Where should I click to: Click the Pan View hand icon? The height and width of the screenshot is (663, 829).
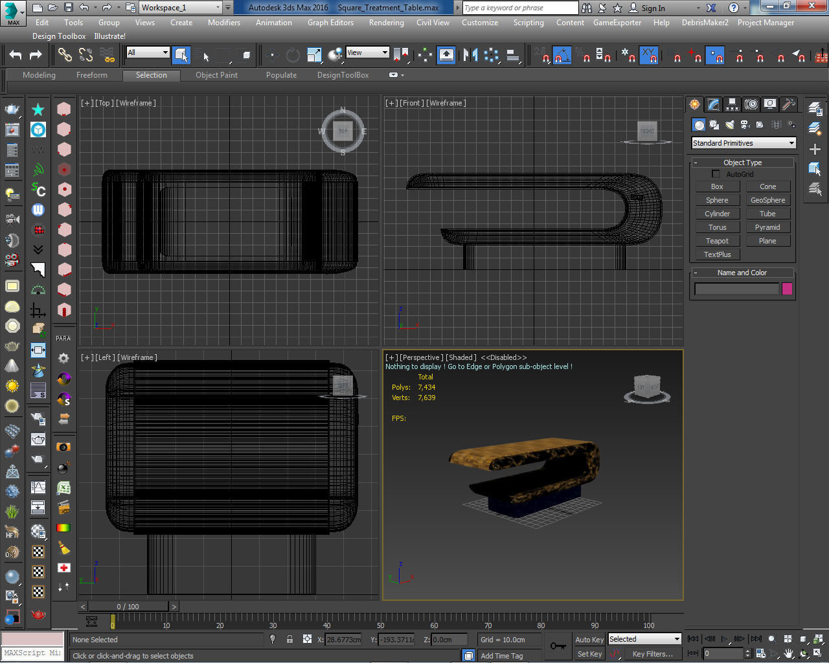(788, 654)
